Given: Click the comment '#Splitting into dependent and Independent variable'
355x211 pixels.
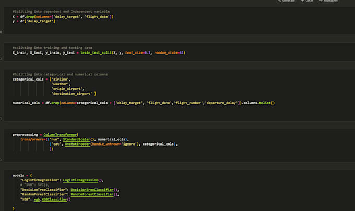Looking at the screenshot, I should [x=61, y=11].
